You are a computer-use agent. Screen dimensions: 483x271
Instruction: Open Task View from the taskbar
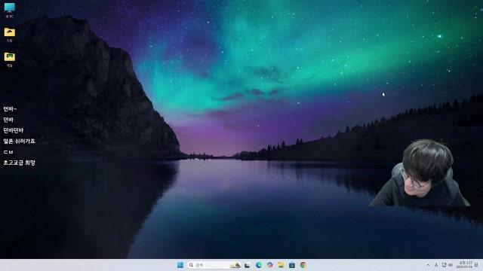coord(247,265)
